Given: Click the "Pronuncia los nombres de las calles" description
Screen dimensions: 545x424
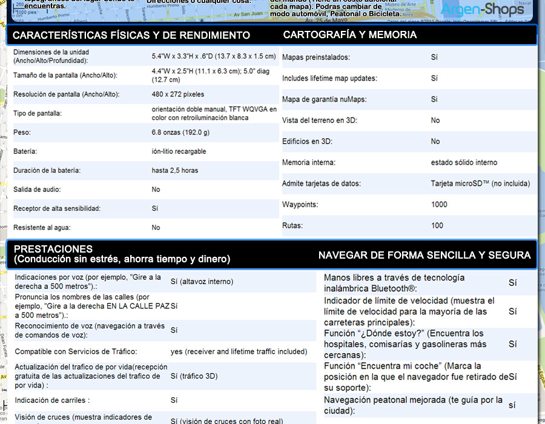Looking at the screenshot, I should coord(92,306).
